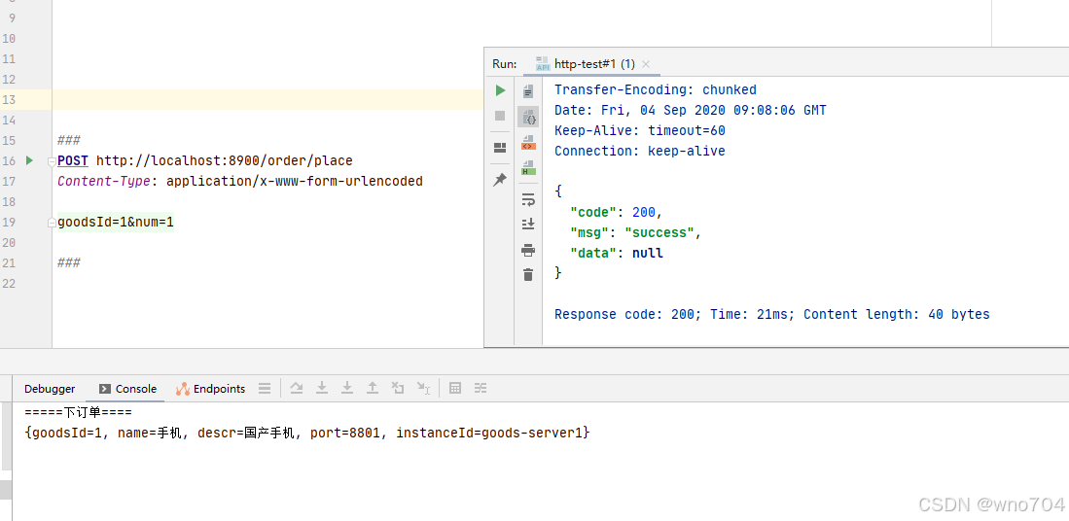This screenshot has width=1069, height=521.
Task: Click the localhost:8900/order/place URL
Action: [x=225, y=160]
